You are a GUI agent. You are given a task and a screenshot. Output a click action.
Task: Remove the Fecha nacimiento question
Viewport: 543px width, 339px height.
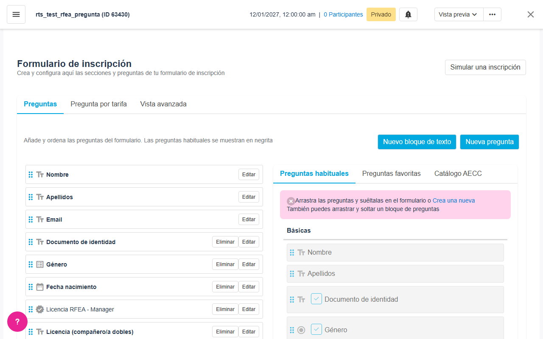point(225,287)
